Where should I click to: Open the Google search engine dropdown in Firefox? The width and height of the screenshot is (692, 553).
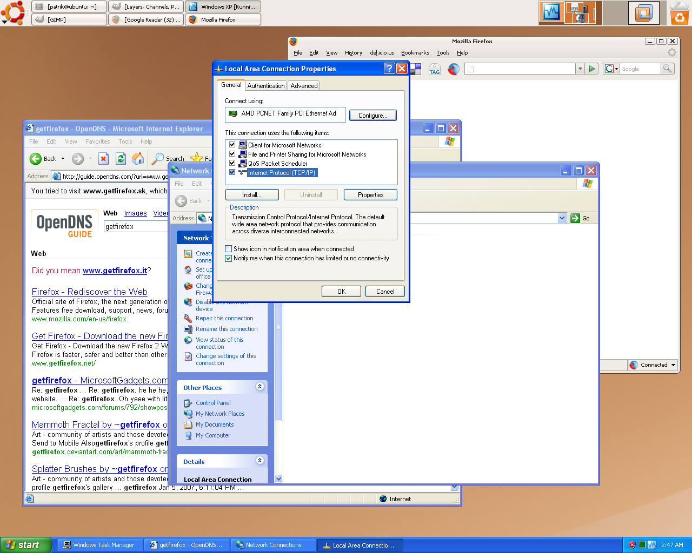coord(611,69)
